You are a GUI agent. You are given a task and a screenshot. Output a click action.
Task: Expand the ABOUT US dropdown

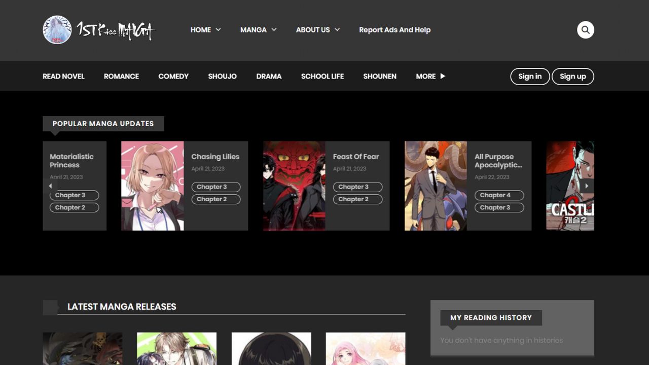(317, 30)
